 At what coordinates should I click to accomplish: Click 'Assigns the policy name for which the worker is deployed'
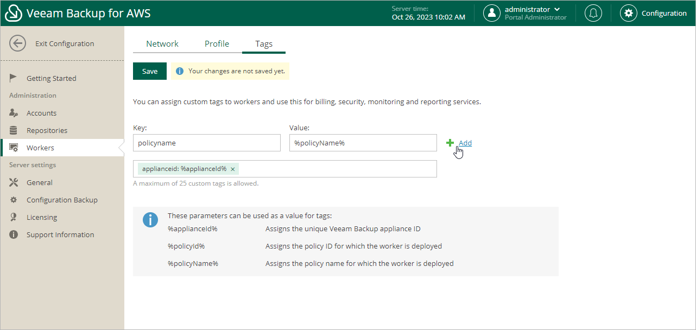[359, 263]
